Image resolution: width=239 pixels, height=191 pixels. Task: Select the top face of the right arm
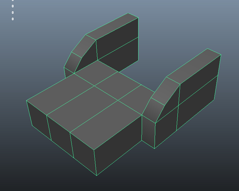click(x=193, y=66)
